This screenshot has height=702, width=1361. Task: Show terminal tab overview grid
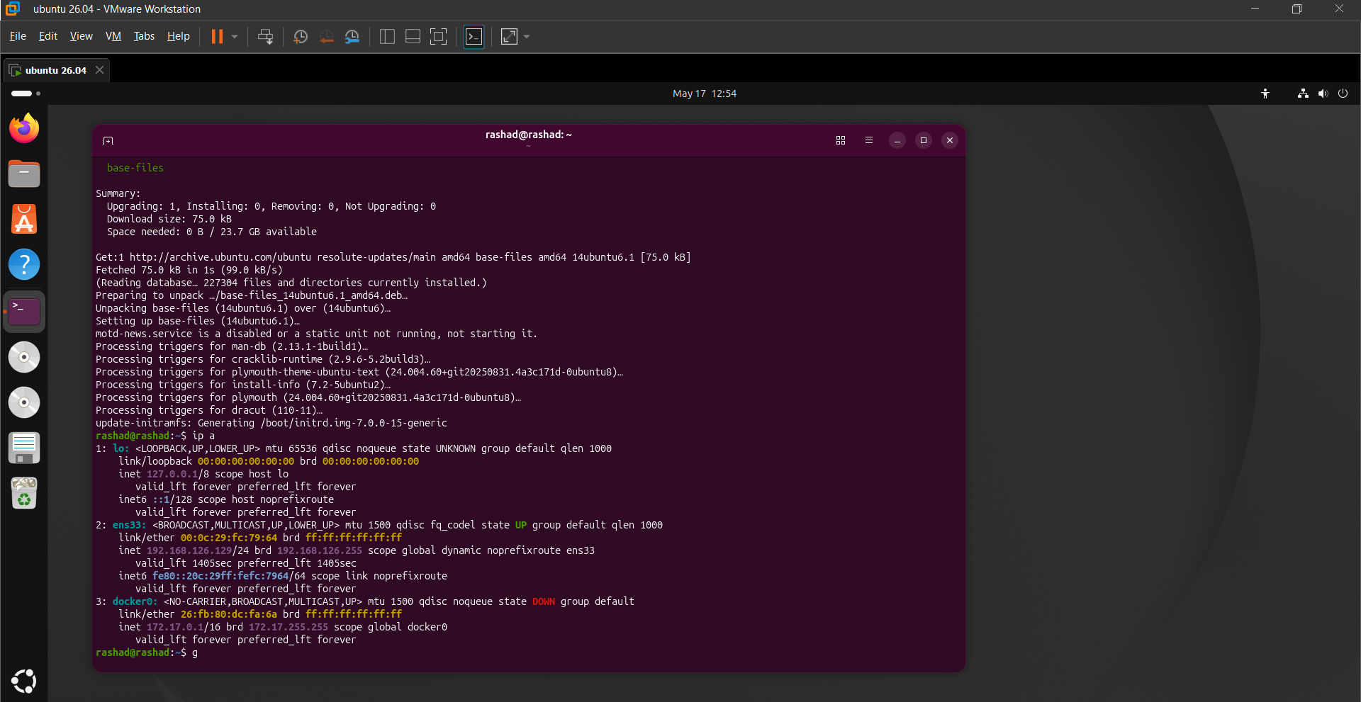tap(841, 140)
